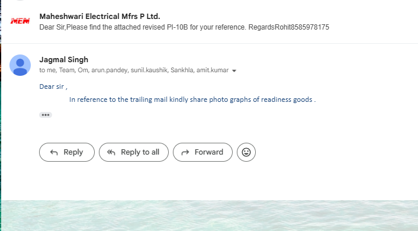Screen dimensions: 418x231
Task: Expand recipient details with the small arrow
Action: [234, 70]
